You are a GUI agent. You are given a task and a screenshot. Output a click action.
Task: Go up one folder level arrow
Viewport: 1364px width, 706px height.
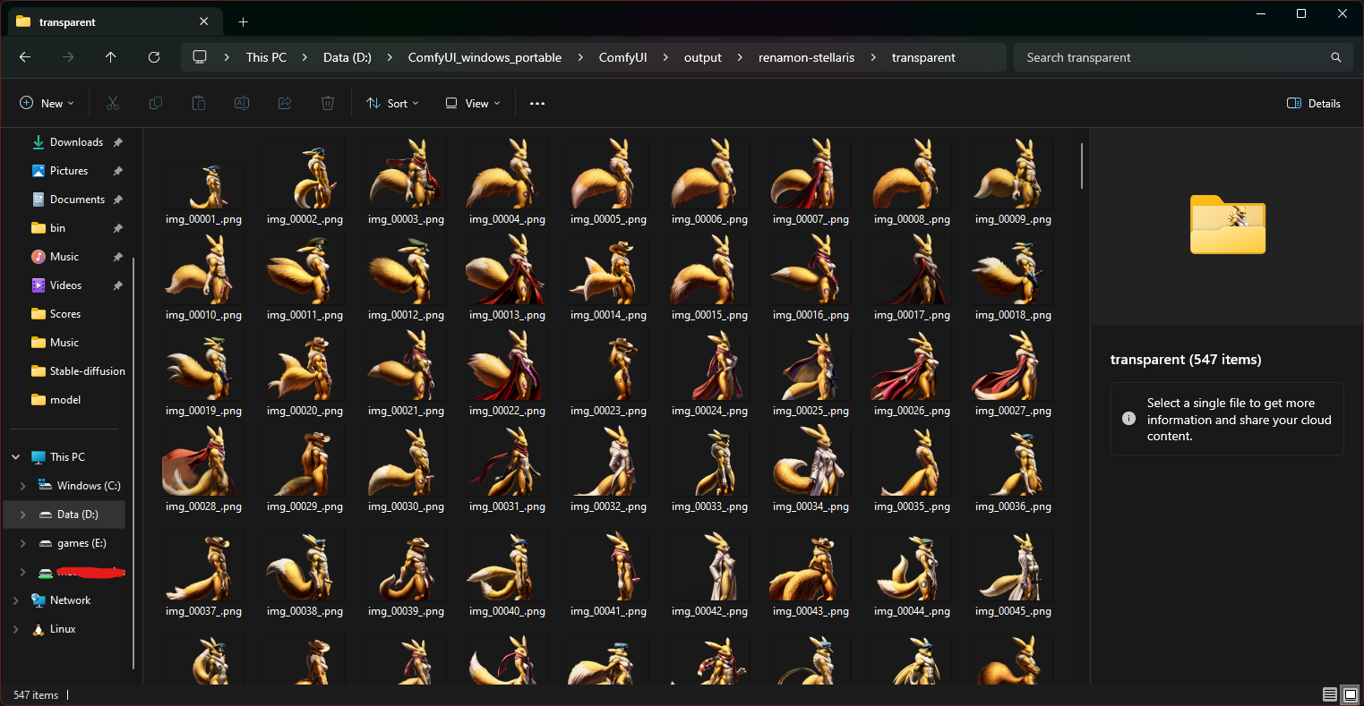tap(111, 57)
